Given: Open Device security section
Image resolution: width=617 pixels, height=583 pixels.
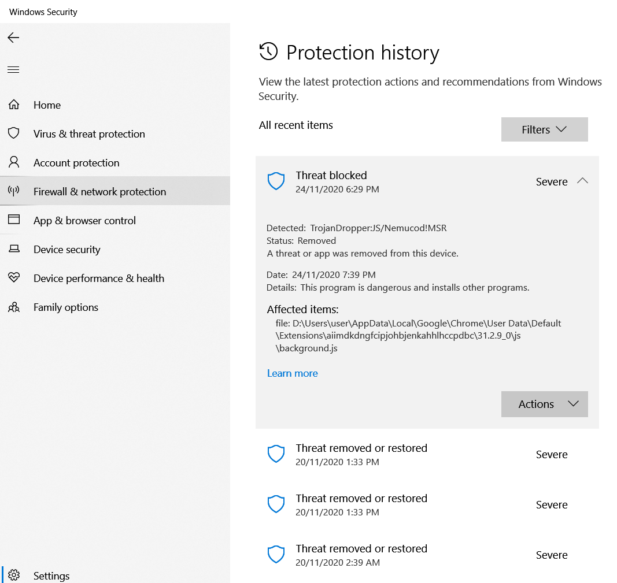Looking at the screenshot, I should [x=115, y=249].
